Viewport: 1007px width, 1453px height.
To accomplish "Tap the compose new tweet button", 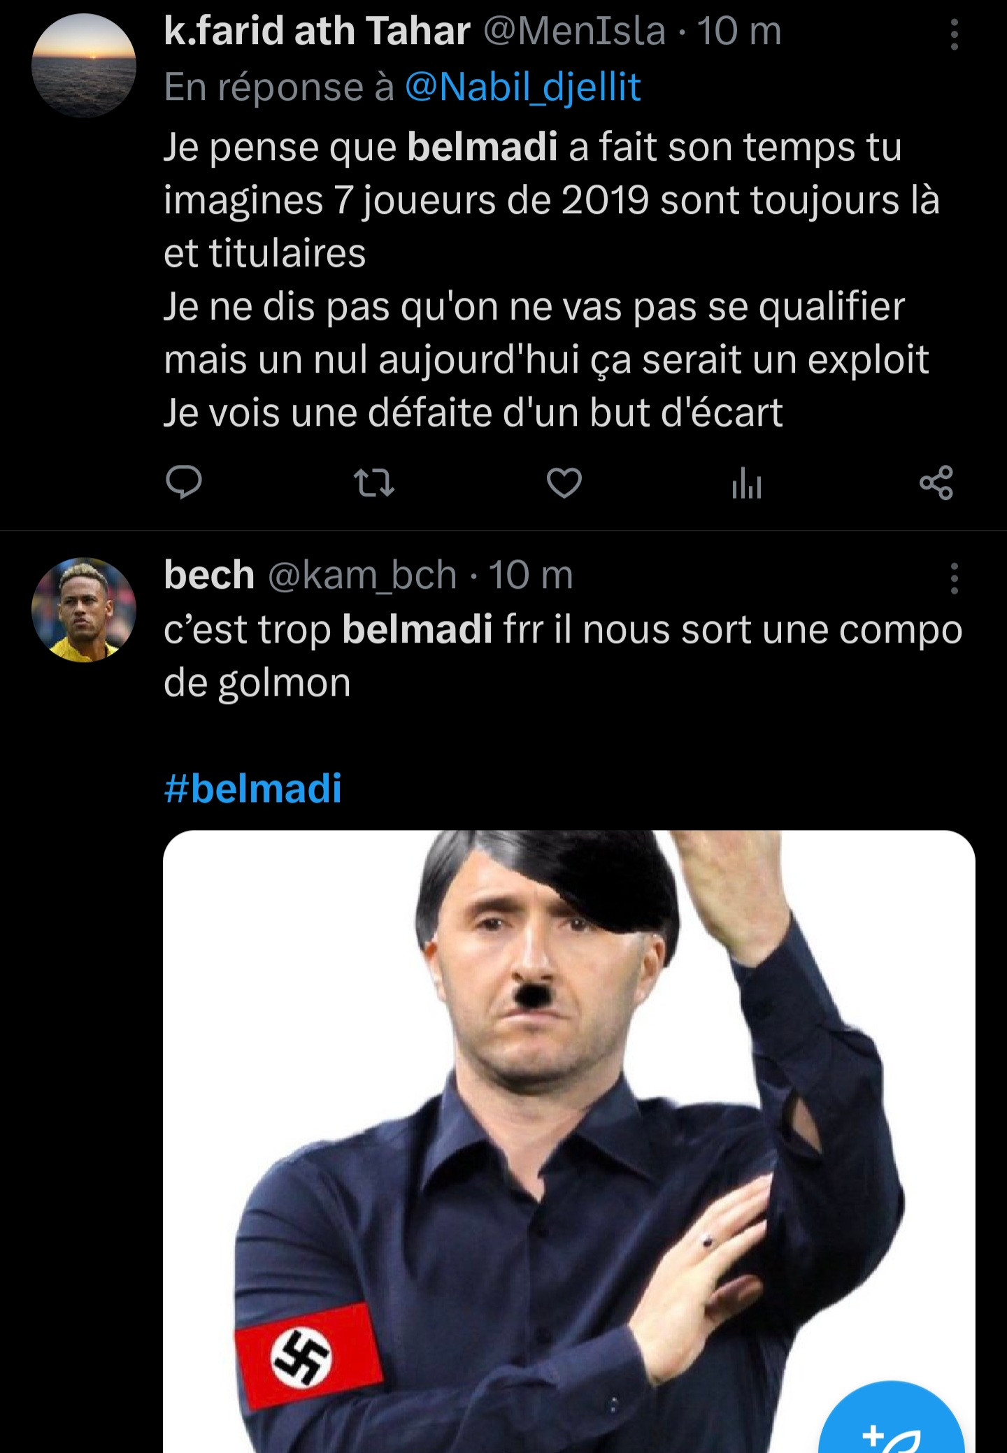I will point(892,1419).
